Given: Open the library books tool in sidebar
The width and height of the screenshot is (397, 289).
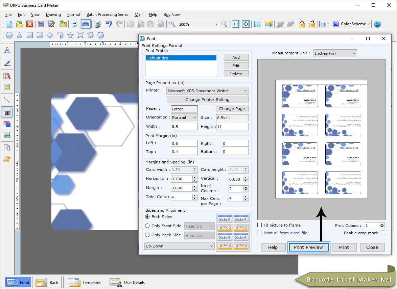Looking at the screenshot, I should pyautogui.click(x=7, y=76).
